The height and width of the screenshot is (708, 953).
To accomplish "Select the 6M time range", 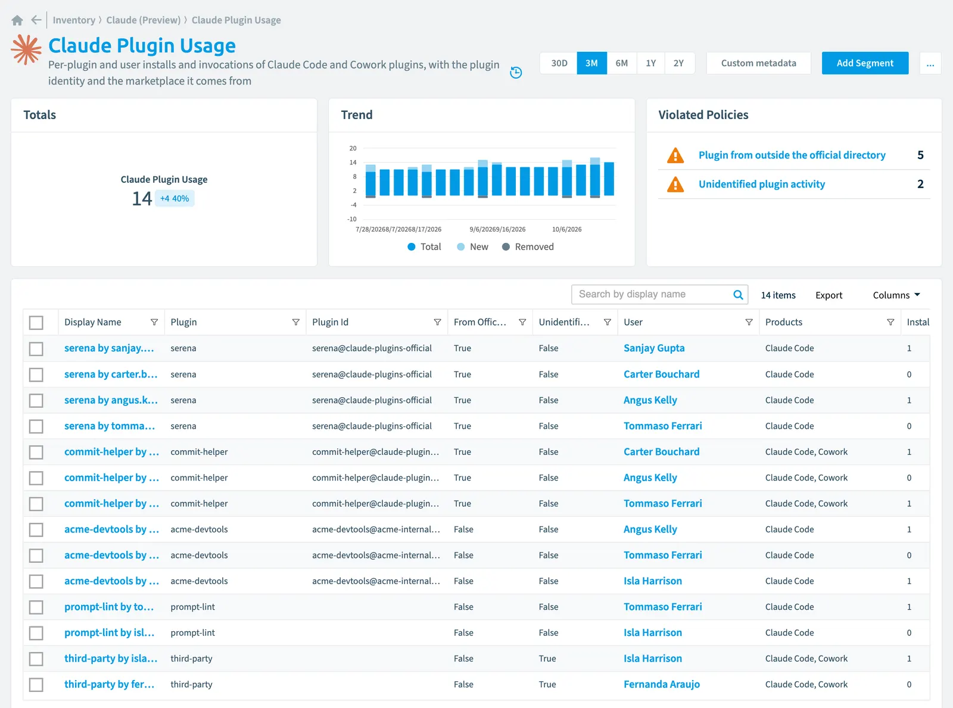I will coord(622,63).
